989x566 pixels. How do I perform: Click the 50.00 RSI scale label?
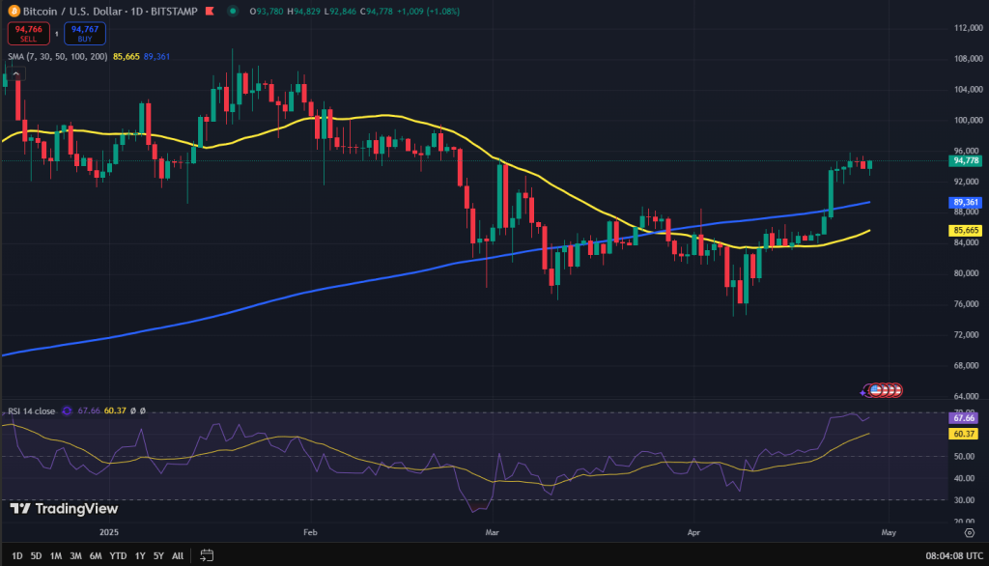pos(965,456)
